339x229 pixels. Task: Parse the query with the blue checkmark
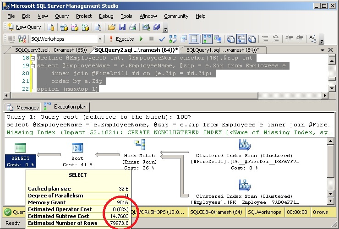tap(162, 39)
